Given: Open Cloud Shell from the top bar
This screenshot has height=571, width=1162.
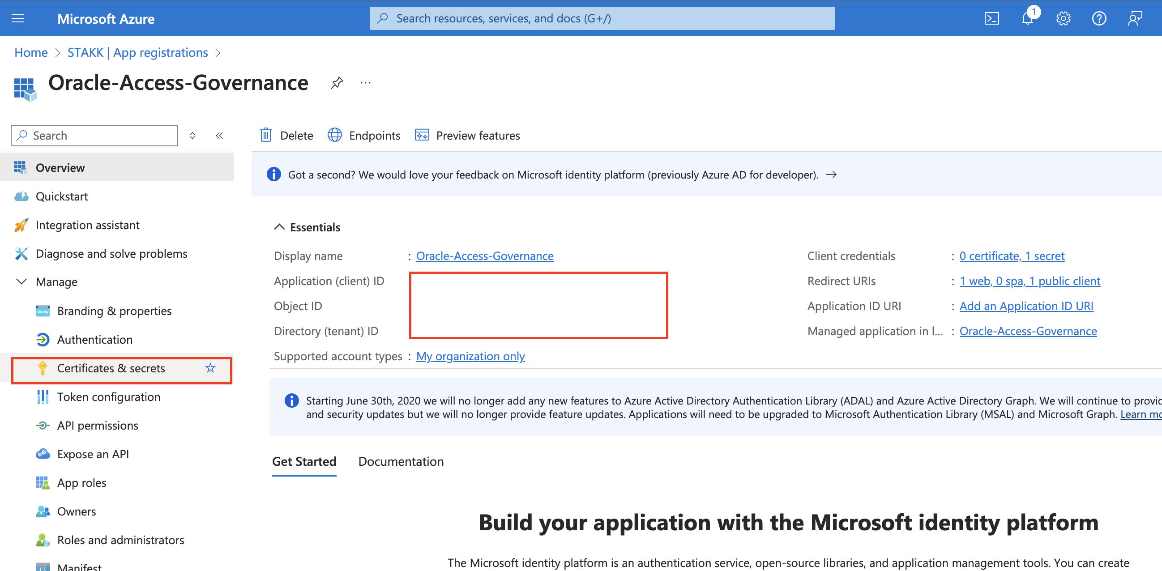Looking at the screenshot, I should (x=991, y=18).
